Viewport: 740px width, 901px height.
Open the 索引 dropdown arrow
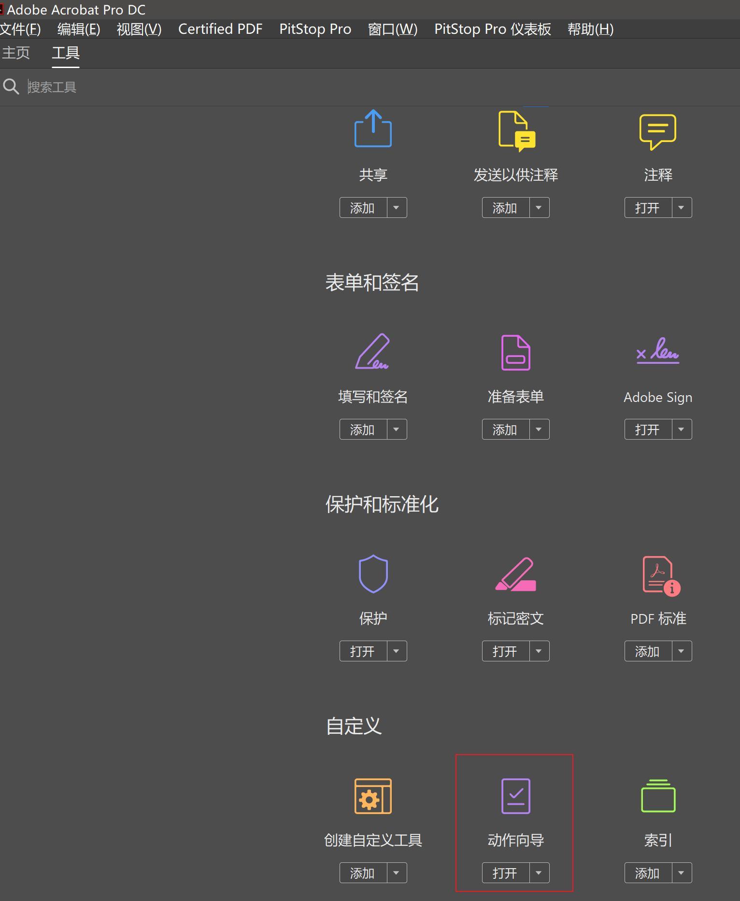[x=682, y=873]
